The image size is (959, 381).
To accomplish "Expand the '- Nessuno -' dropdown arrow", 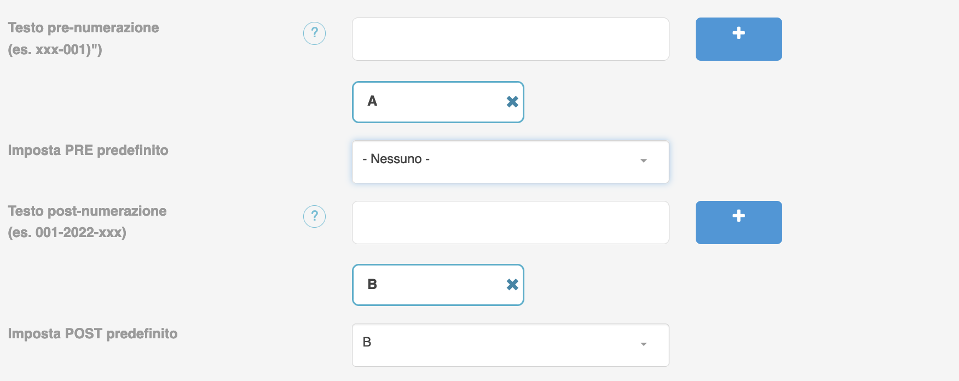I will click(x=644, y=161).
